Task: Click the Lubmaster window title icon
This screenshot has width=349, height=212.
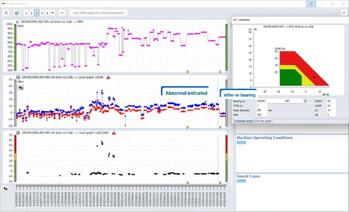Action: [x=235, y=20]
